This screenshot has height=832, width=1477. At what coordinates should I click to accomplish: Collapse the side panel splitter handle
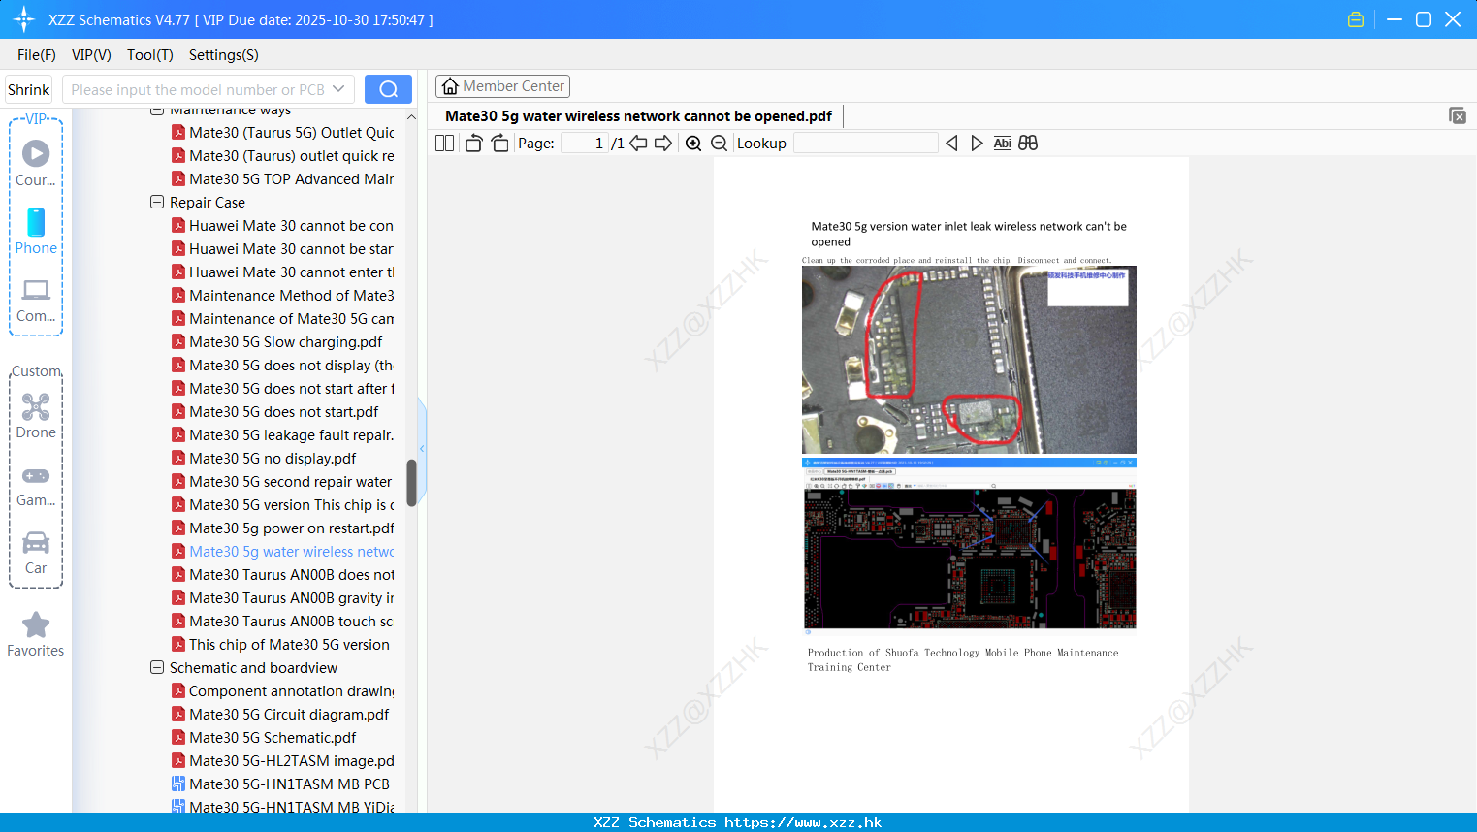click(x=422, y=448)
